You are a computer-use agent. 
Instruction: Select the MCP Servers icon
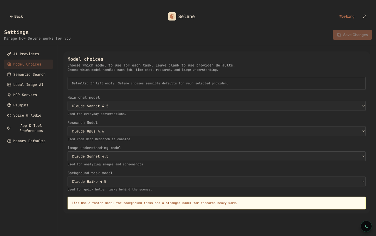pos(9,95)
